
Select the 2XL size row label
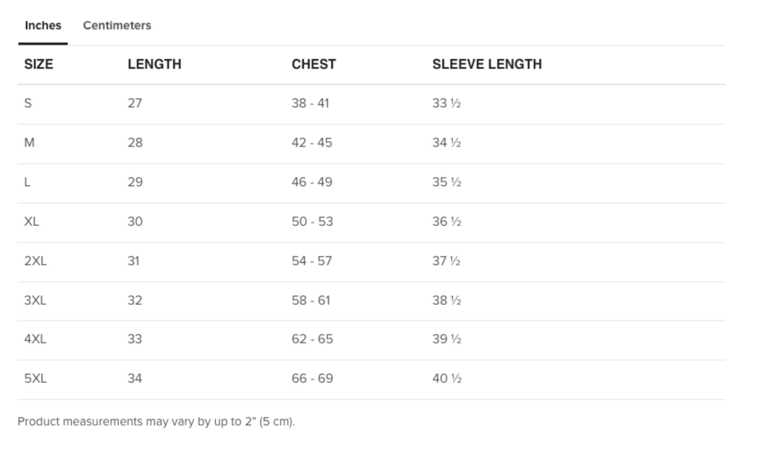pyautogui.click(x=35, y=261)
